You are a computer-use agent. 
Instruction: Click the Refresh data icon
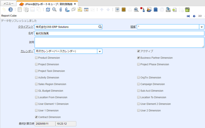pos(48,9)
